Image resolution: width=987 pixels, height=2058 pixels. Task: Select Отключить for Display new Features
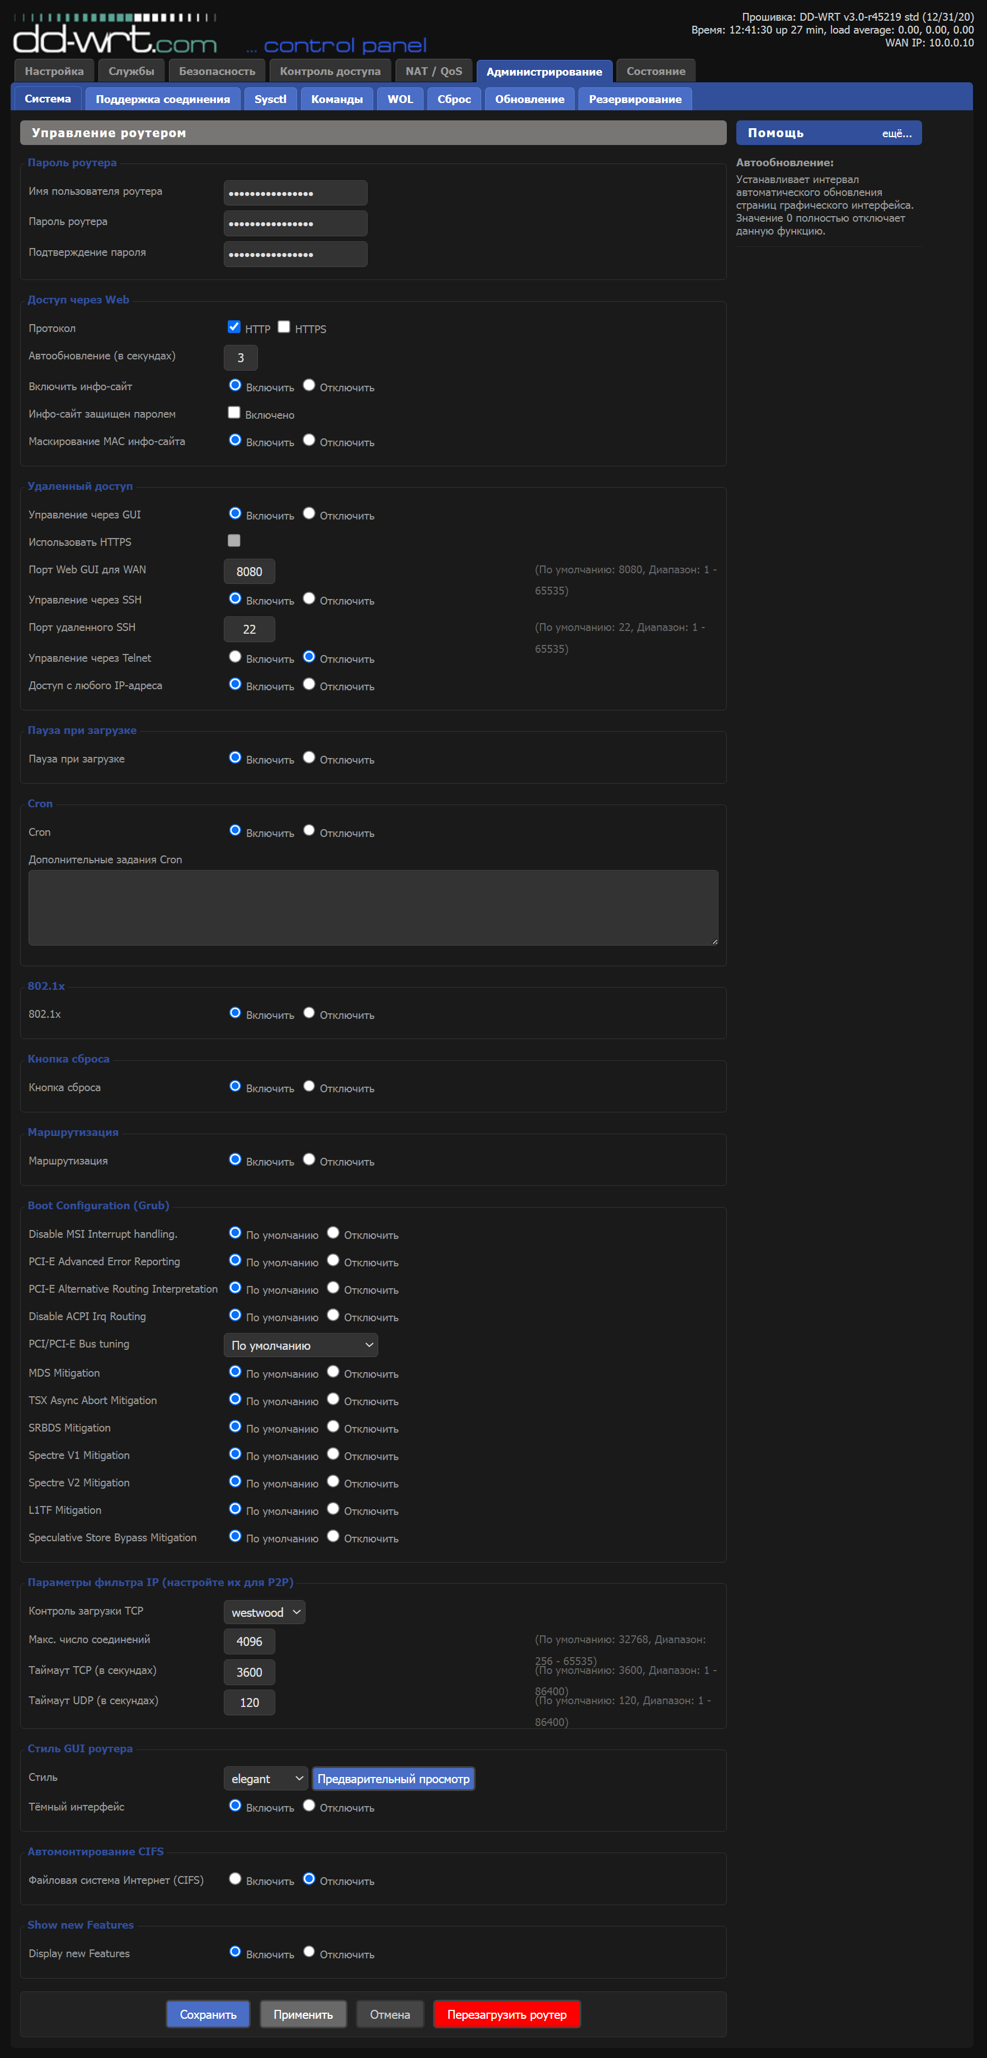(309, 1952)
